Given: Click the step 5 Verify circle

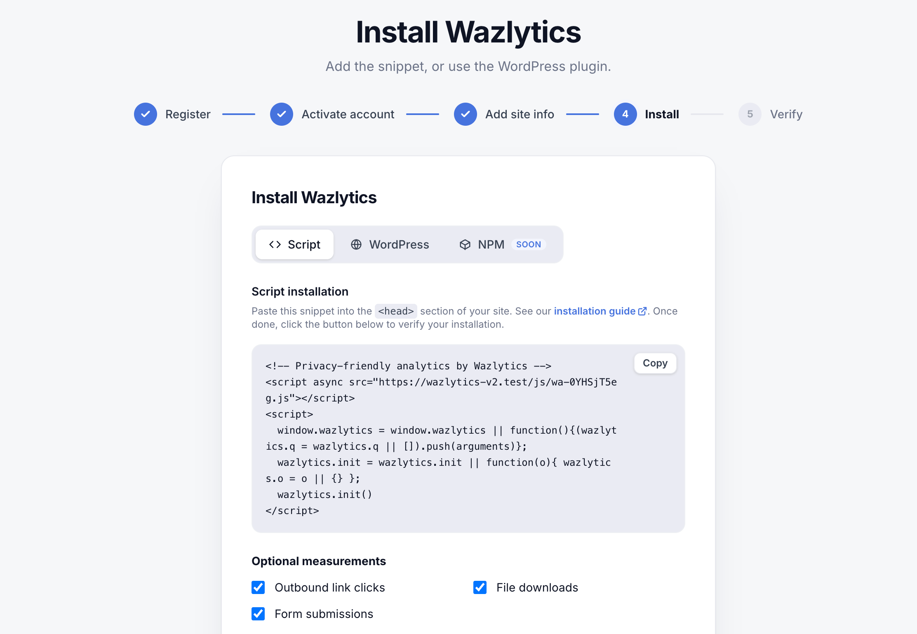Looking at the screenshot, I should coord(750,114).
